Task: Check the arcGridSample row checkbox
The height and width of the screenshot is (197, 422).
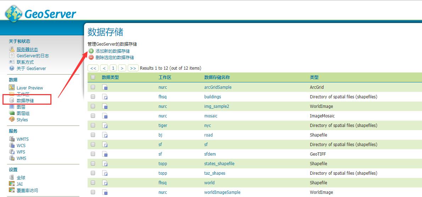Action: tap(93, 87)
